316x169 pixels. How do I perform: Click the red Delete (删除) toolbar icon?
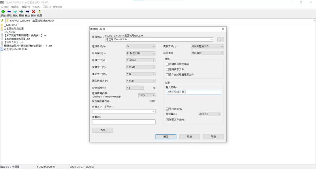33,12
